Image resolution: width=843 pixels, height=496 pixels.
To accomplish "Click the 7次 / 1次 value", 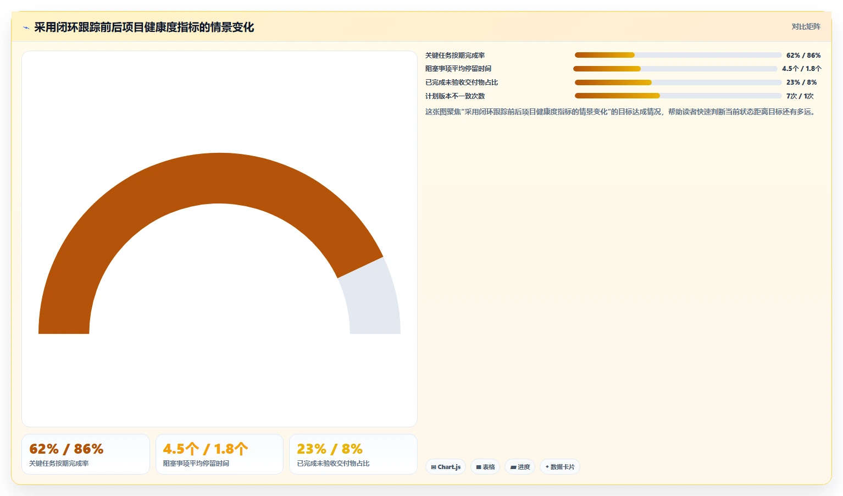I will 800,96.
